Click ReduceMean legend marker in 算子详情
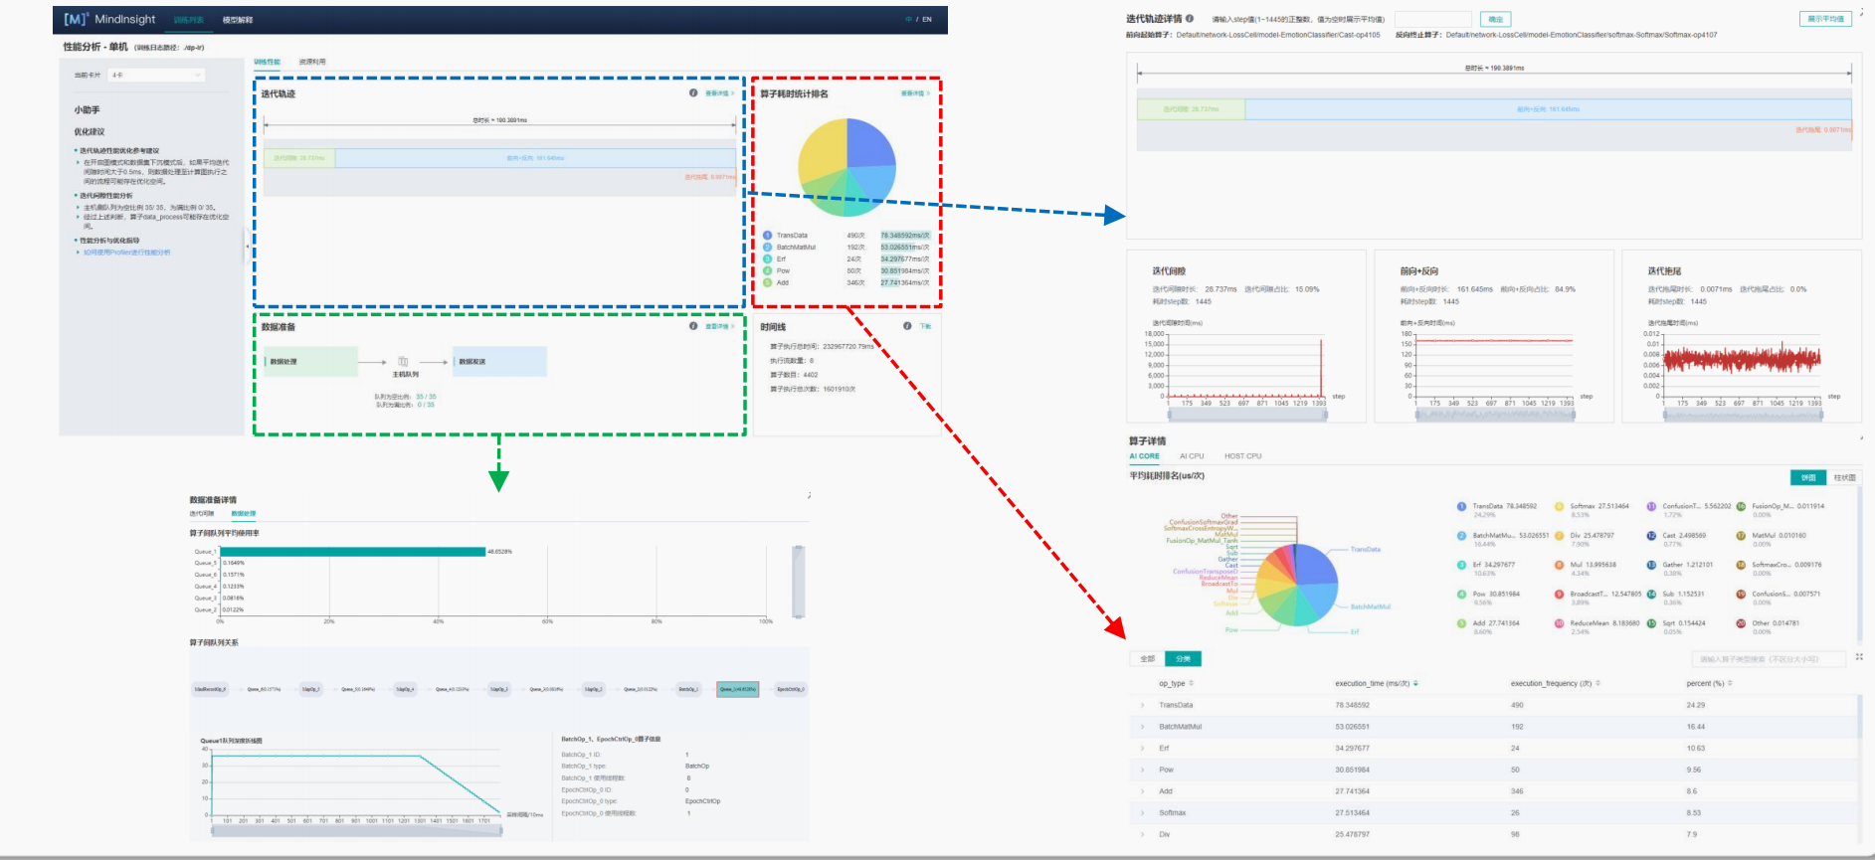Viewport: 1875px width, 860px height. (1560, 624)
